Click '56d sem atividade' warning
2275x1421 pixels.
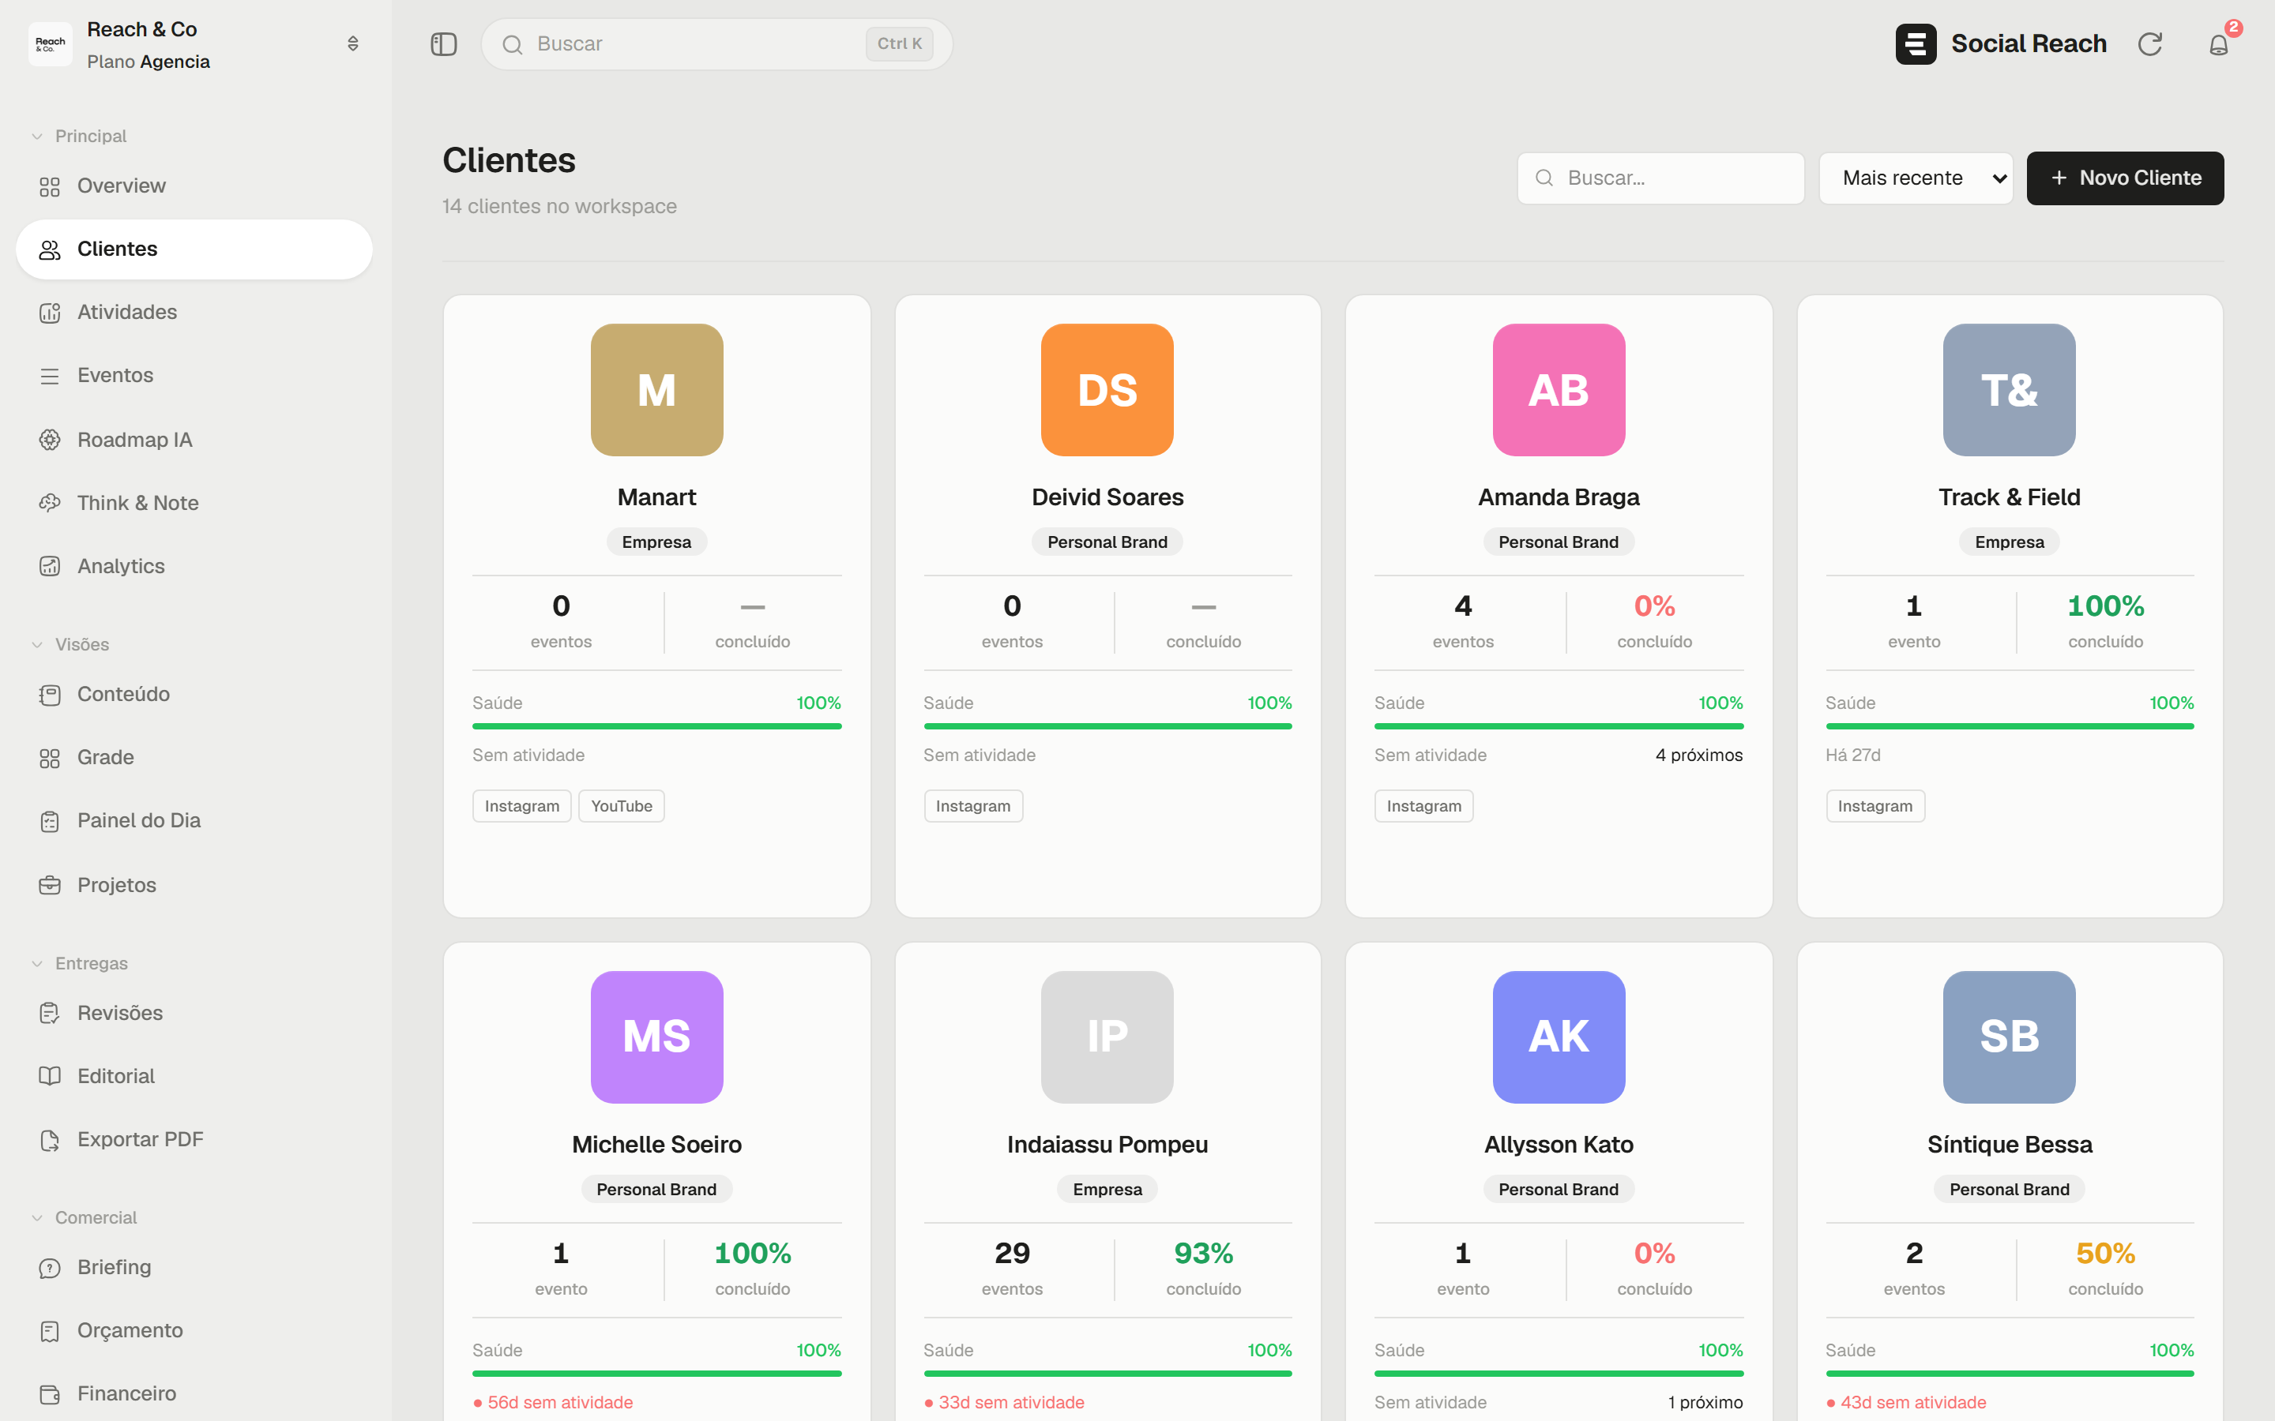[553, 1401]
